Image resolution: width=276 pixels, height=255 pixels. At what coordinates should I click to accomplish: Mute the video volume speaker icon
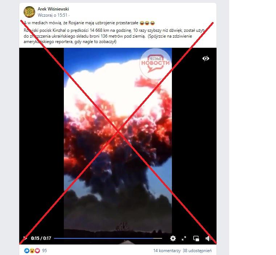(x=208, y=238)
